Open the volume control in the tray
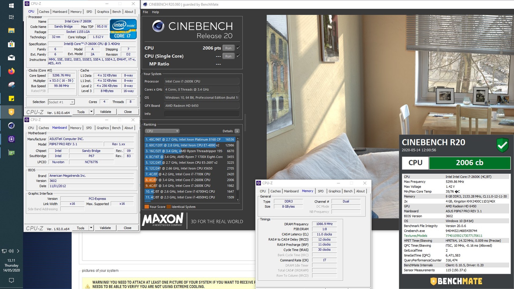Screen dimensions: 514x289 click(11, 251)
